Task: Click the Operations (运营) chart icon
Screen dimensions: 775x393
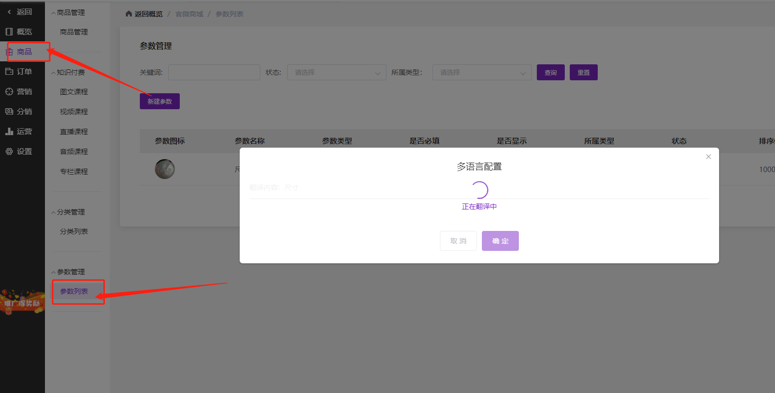Action: [x=9, y=132]
